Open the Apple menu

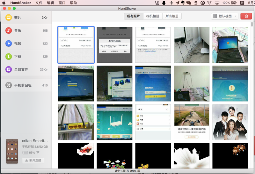4,3
